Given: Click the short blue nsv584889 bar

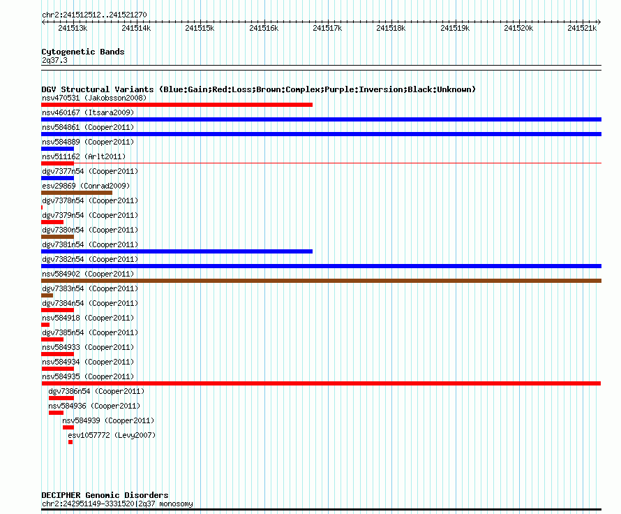Looking at the screenshot, I should 57,149.
